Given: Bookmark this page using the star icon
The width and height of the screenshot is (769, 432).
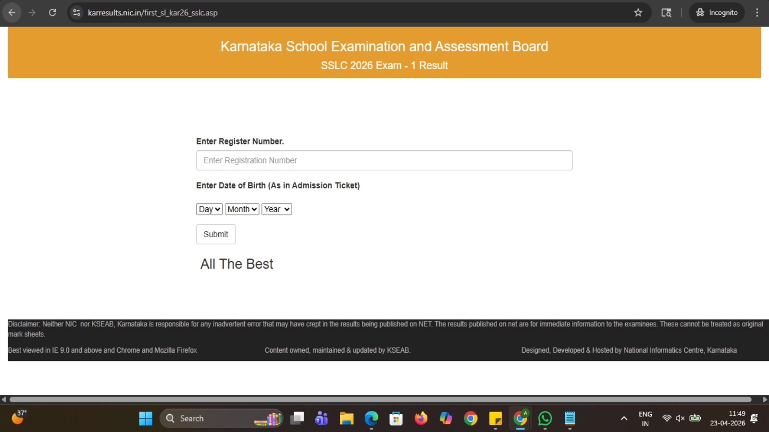Looking at the screenshot, I should click(638, 12).
